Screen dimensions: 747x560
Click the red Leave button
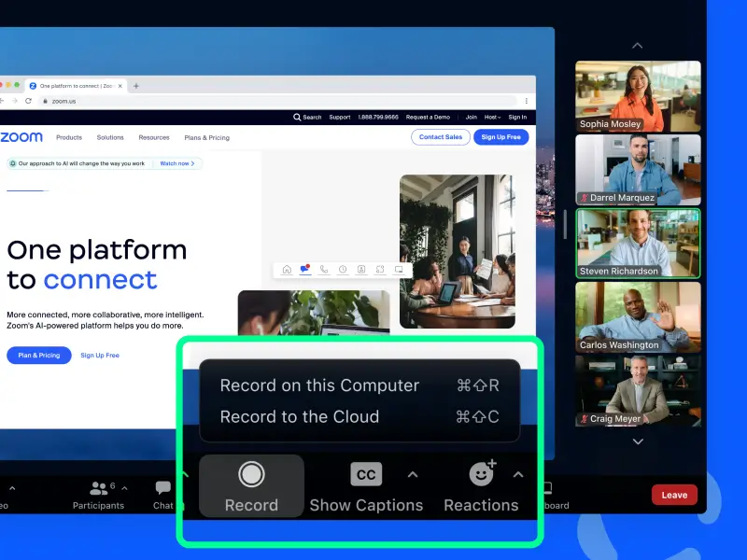click(674, 495)
